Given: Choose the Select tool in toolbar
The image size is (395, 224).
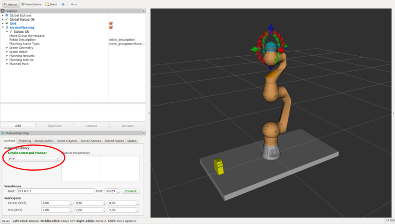Looking at the screenshot, I should 51,4.
